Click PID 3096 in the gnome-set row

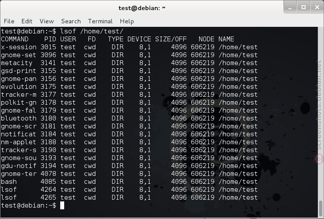tap(48, 55)
